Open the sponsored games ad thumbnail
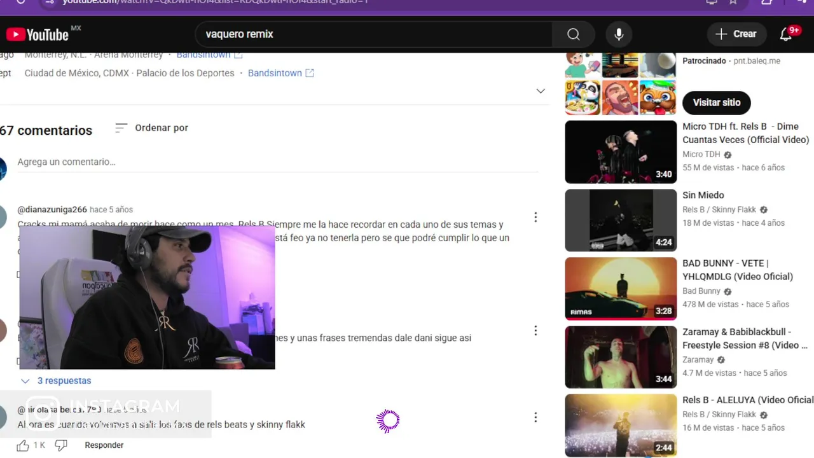Image resolution: width=814 pixels, height=458 pixels. tap(621, 84)
